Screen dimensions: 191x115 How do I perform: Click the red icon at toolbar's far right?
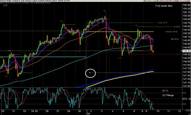pos(188,1)
